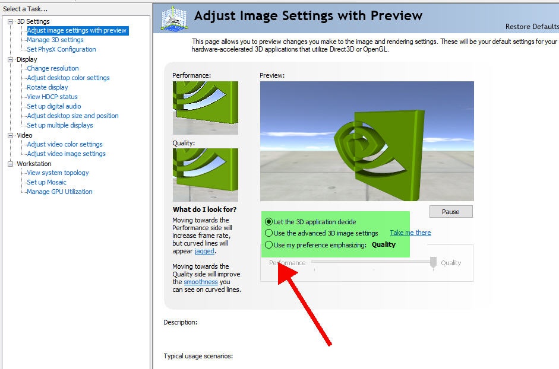Screen dimensions: 559x369
Task: Open the jagged help link
Action: pos(204,251)
